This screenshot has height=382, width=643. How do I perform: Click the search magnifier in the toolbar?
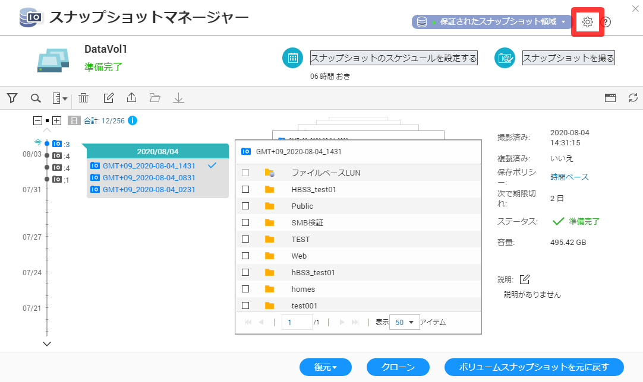click(36, 98)
